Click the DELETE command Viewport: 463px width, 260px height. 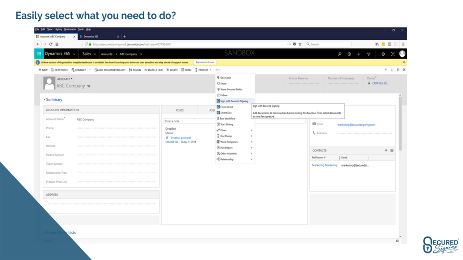tap(172, 70)
